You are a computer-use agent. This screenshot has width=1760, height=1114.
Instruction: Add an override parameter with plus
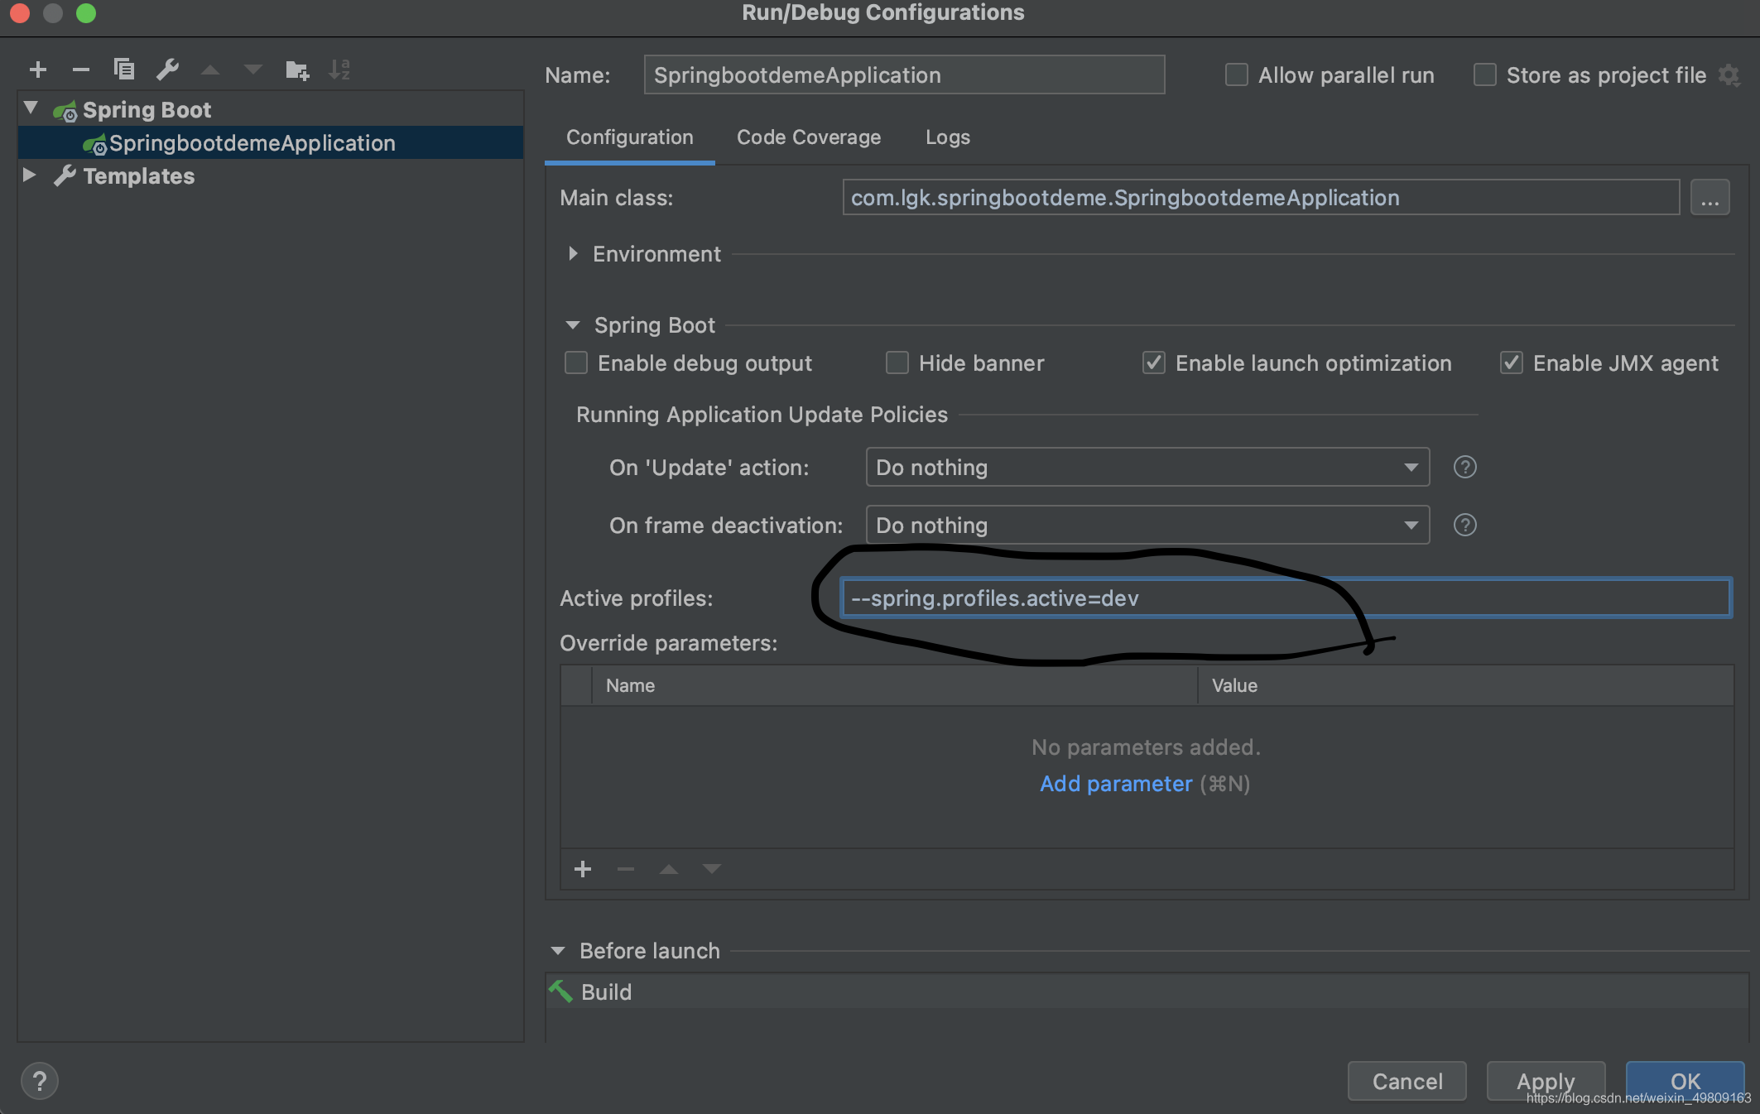coord(583,869)
